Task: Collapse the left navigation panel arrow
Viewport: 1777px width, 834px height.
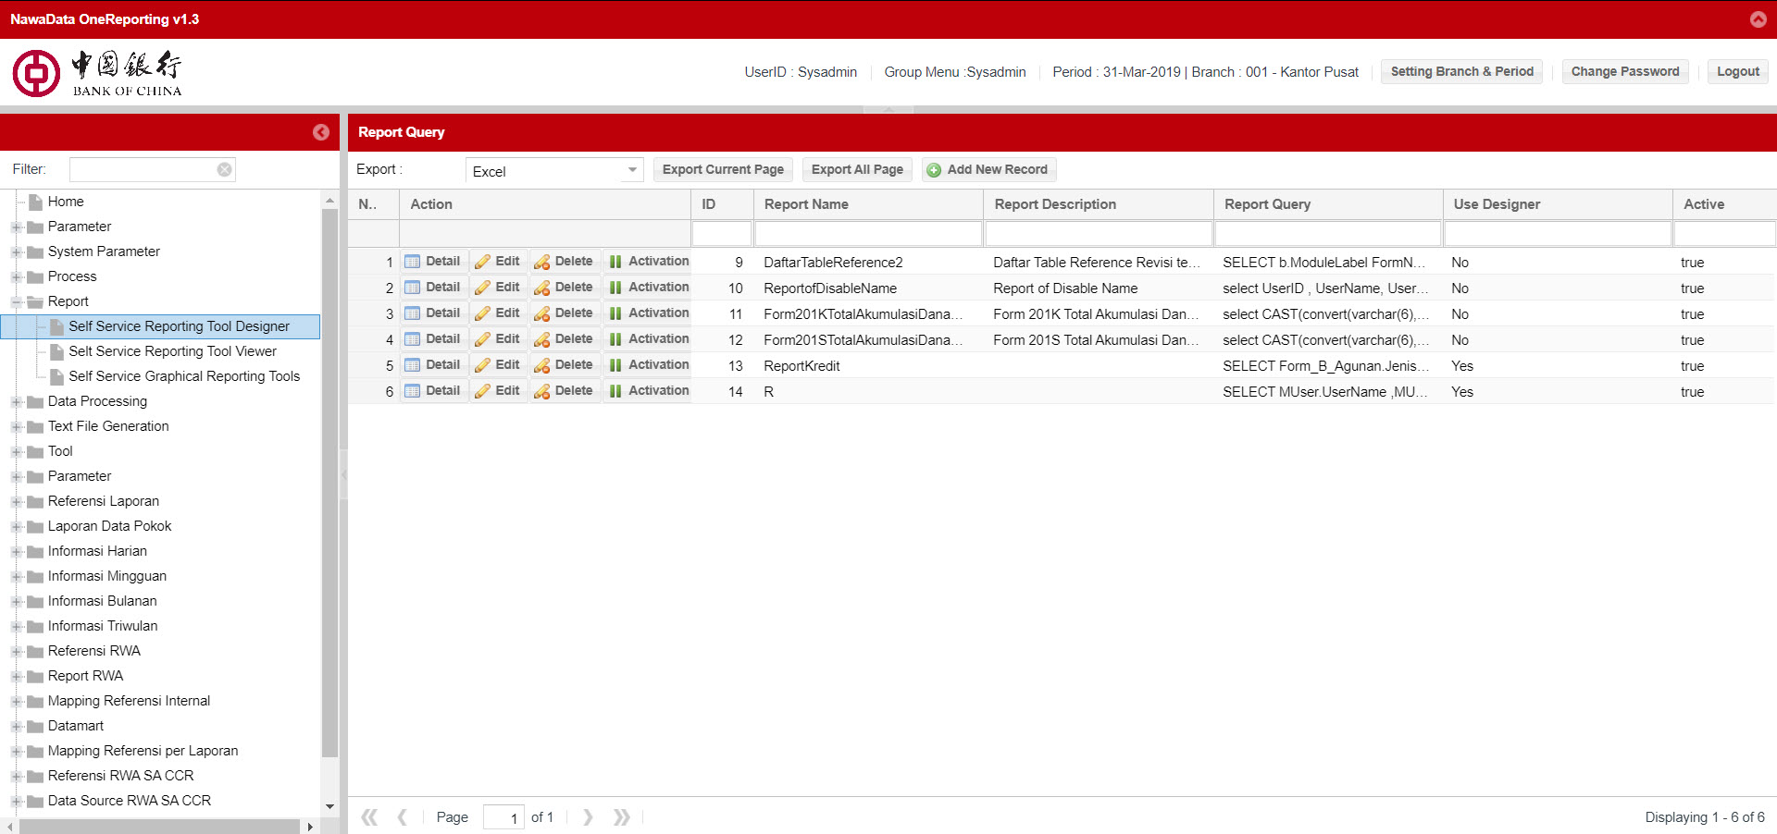Action: [x=320, y=132]
